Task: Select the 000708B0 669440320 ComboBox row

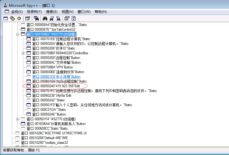Action: 60,53
